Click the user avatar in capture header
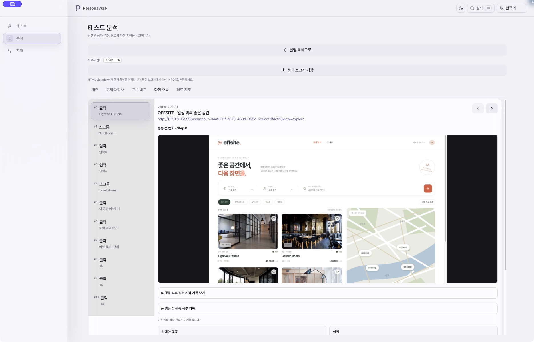Image resolution: width=534 pixels, height=342 pixels. click(x=432, y=142)
